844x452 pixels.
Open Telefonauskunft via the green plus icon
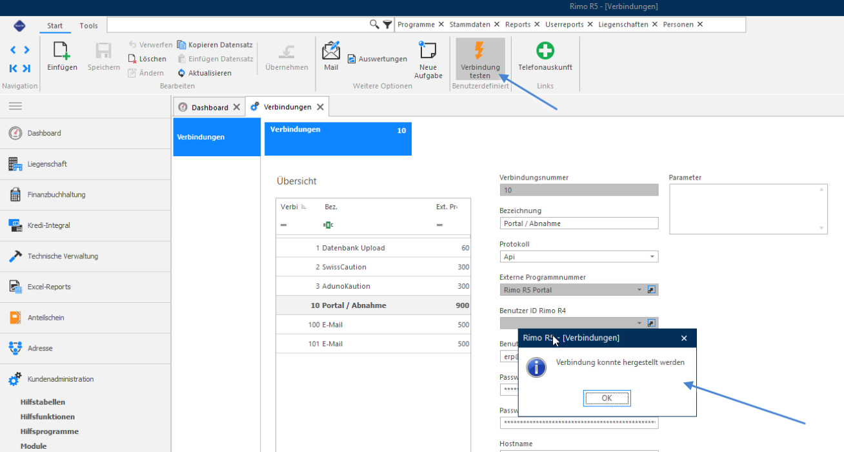[545, 50]
